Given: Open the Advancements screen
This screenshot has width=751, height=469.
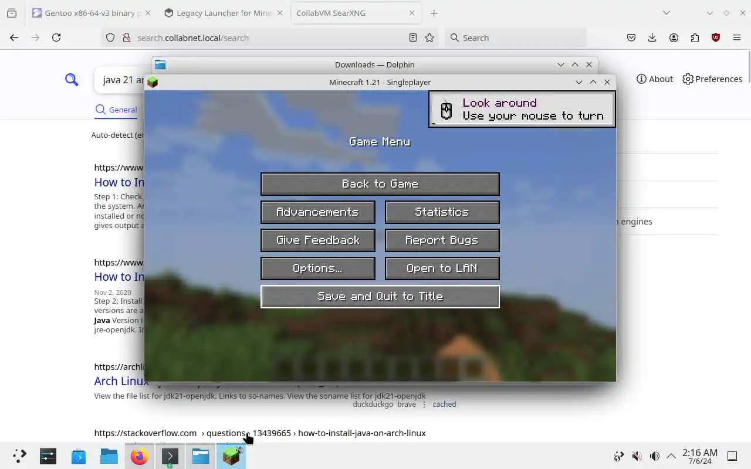Looking at the screenshot, I should point(317,212).
